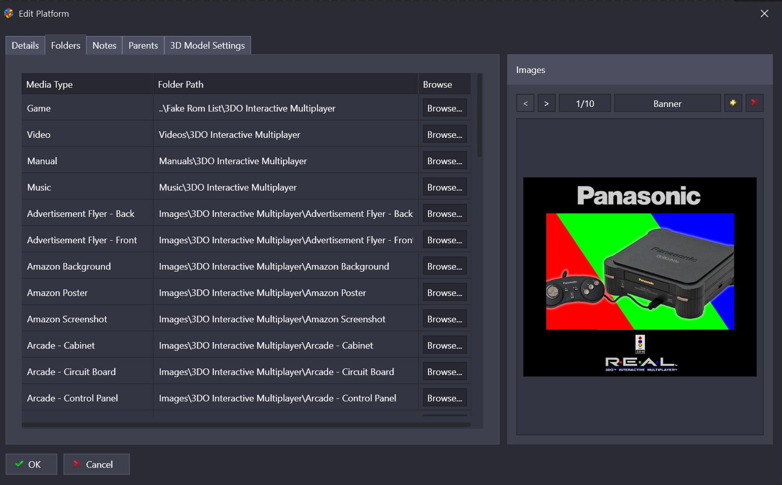Browse for Amazon Background folder

[445, 266]
